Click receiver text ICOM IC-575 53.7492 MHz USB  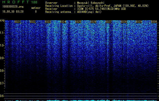click(x=101, y=9)
